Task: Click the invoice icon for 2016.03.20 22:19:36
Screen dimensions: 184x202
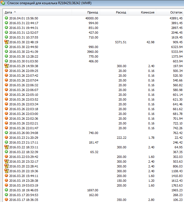Action: pos(6,171)
